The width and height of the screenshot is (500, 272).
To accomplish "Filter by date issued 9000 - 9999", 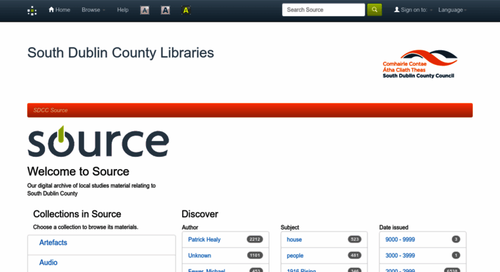I will point(400,239).
